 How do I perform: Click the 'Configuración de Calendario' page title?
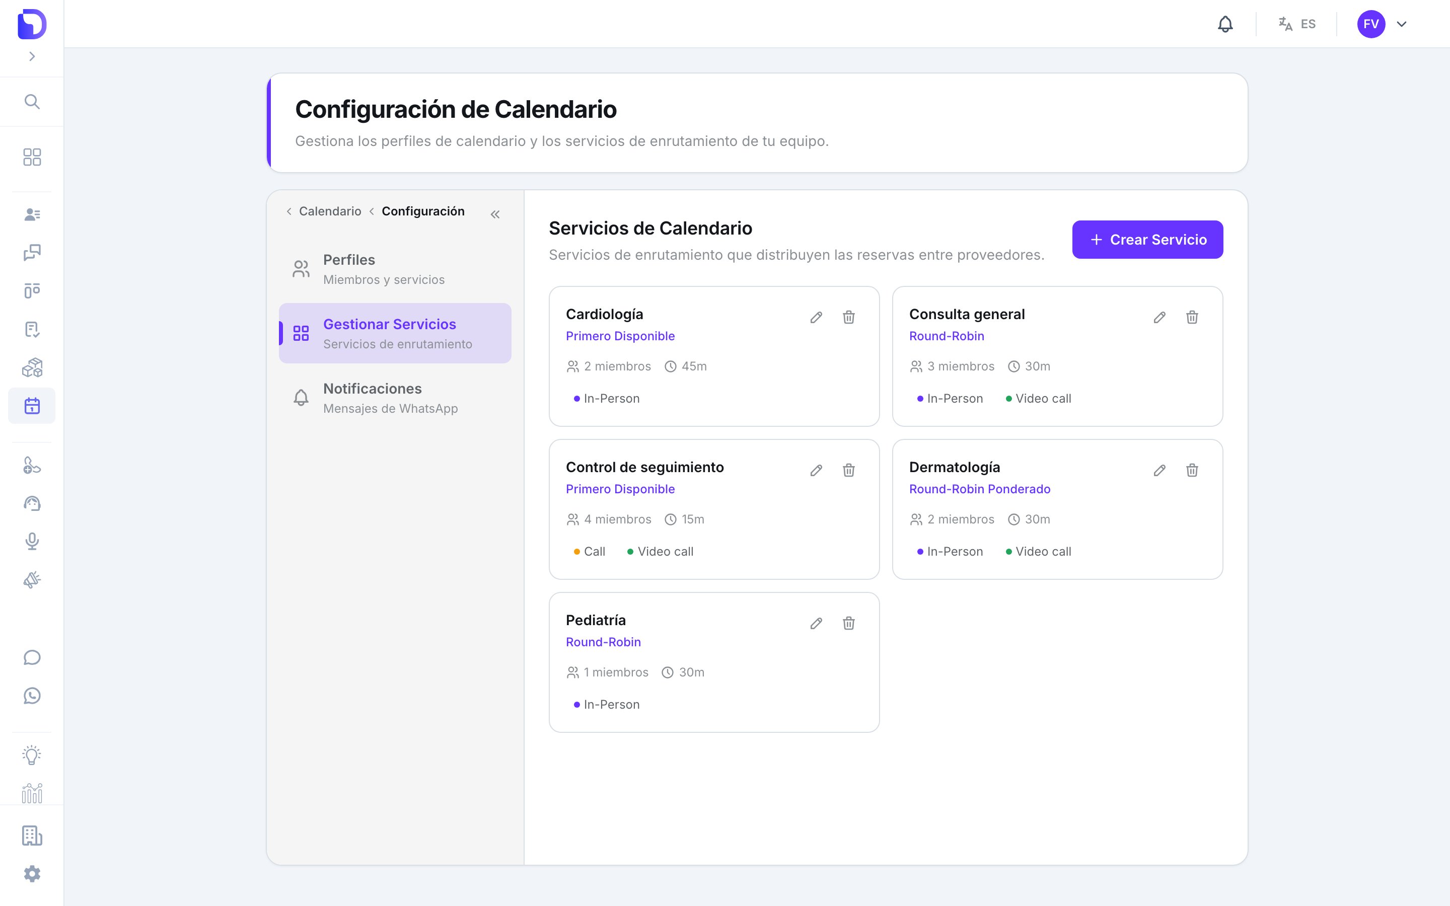(456, 109)
